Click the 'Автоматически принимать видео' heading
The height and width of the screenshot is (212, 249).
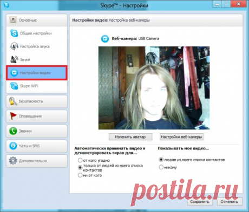(x=110, y=151)
